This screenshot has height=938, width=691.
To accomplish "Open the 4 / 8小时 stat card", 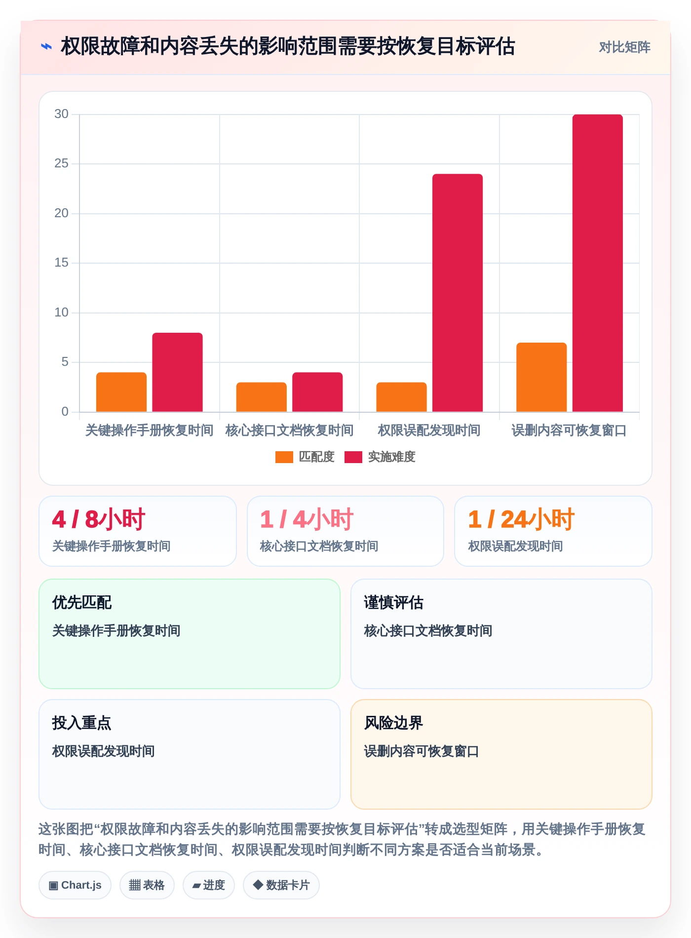I will [138, 531].
